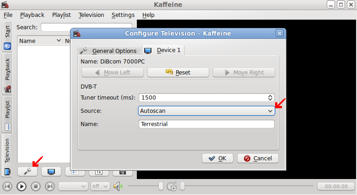Image resolution: width=357 pixels, height=195 pixels.
Task: Click the Name column header
Action: coord(40,41)
